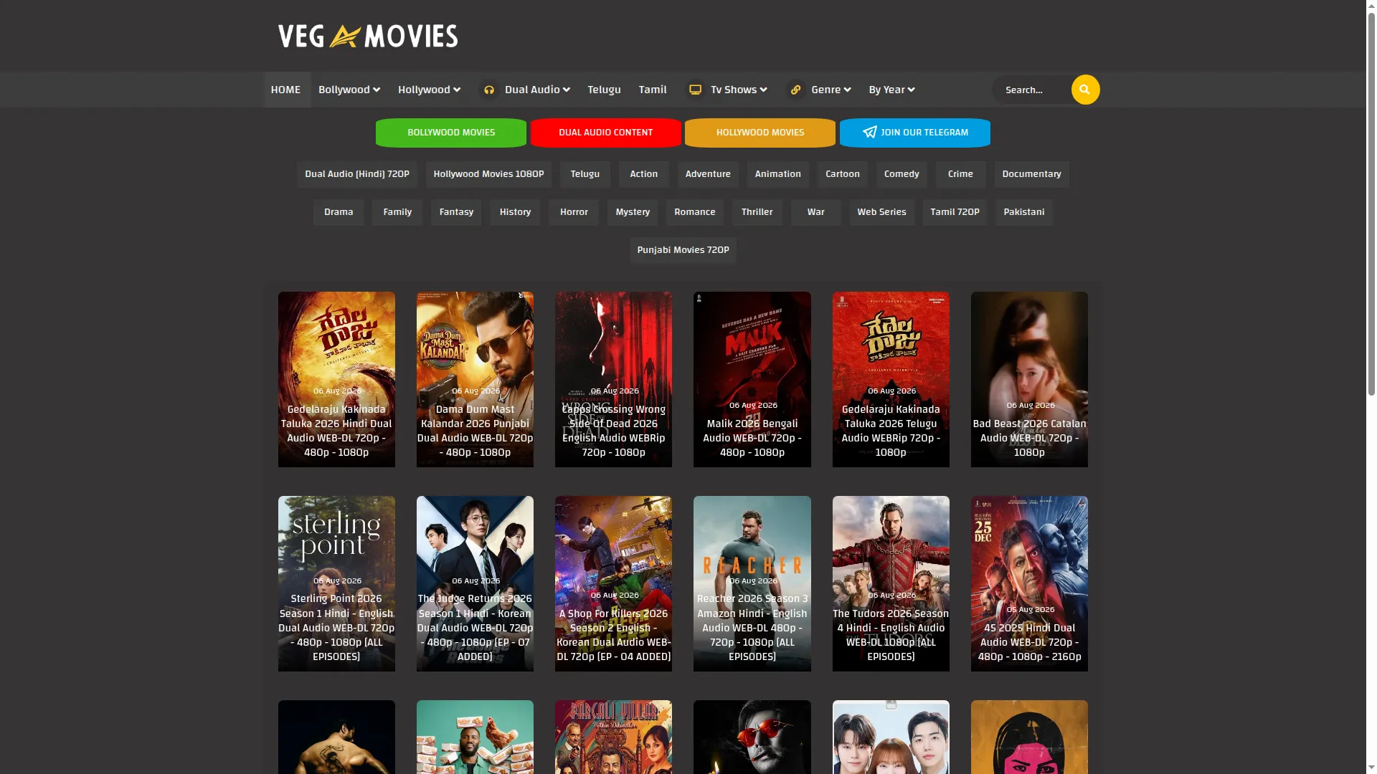Choose the Comedy genre tag
The height and width of the screenshot is (774, 1377).
point(902,174)
